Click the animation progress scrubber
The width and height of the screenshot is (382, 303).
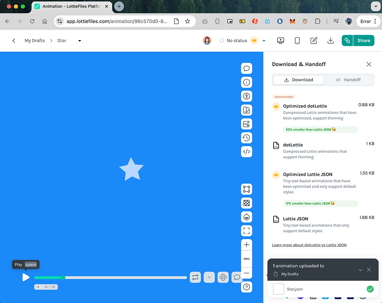[110, 277]
